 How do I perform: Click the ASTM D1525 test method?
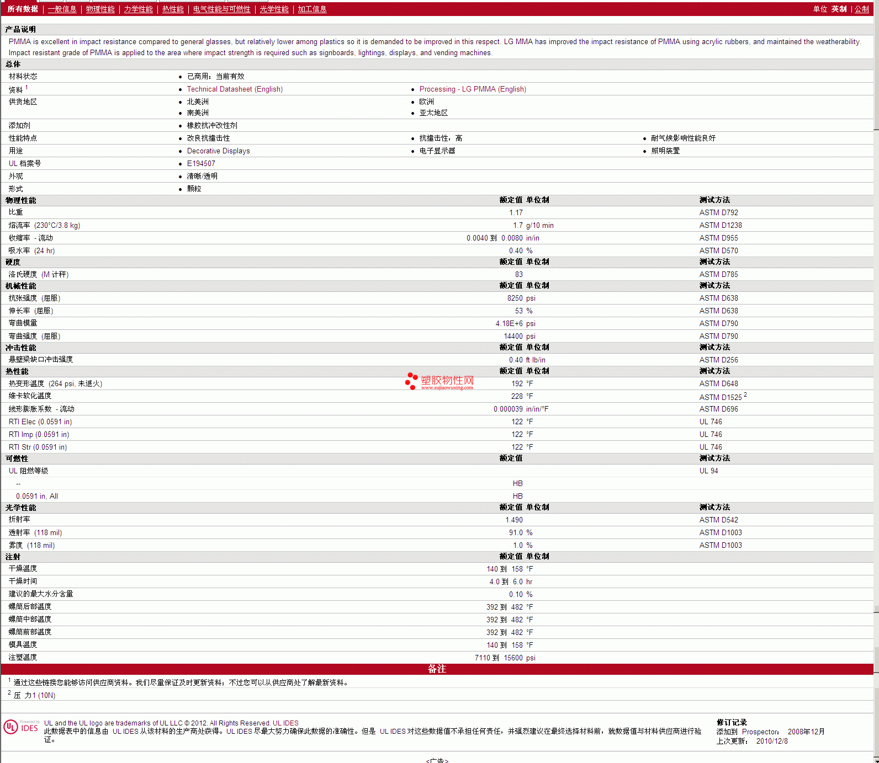pos(721,397)
